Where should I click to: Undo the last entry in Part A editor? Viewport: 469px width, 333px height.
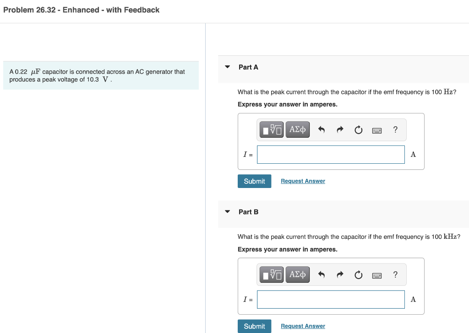tap(321, 129)
